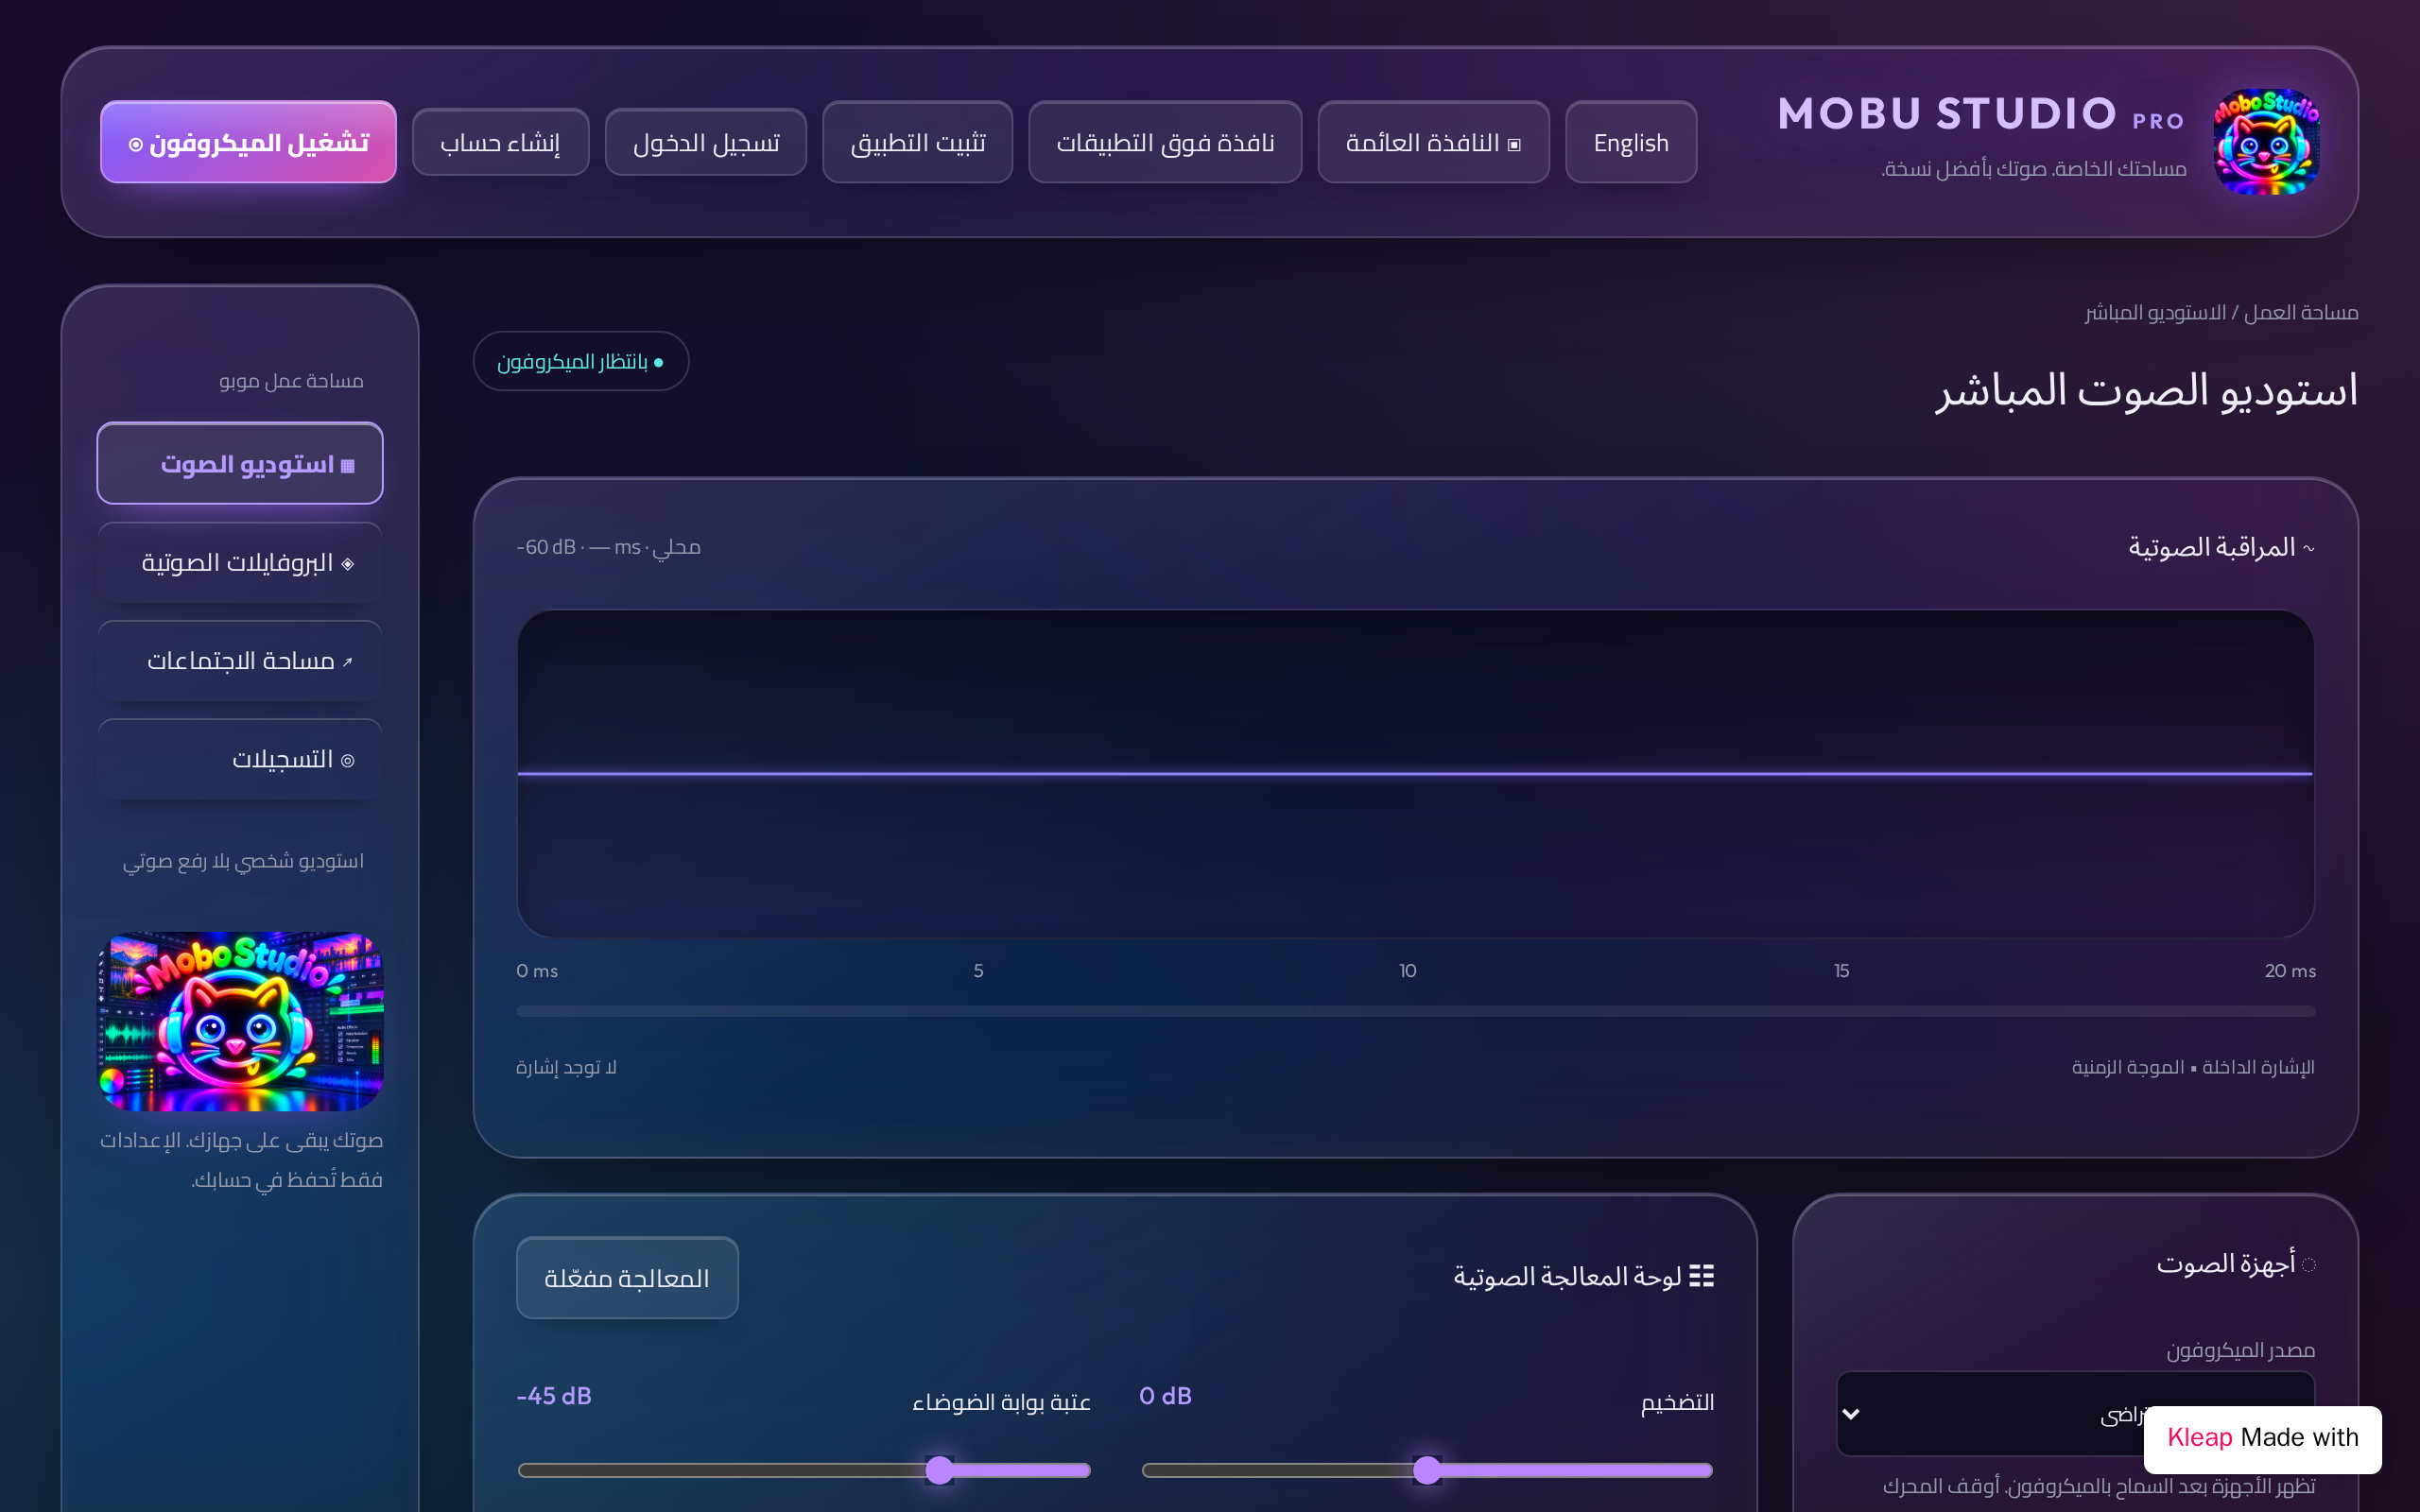Click the grid icon beside استوديو الصوت

tap(348, 466)
